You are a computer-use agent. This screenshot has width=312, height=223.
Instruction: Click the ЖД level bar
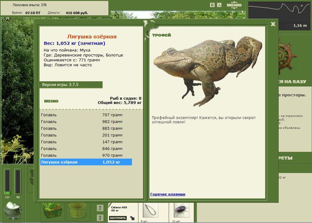coord(18,182)
